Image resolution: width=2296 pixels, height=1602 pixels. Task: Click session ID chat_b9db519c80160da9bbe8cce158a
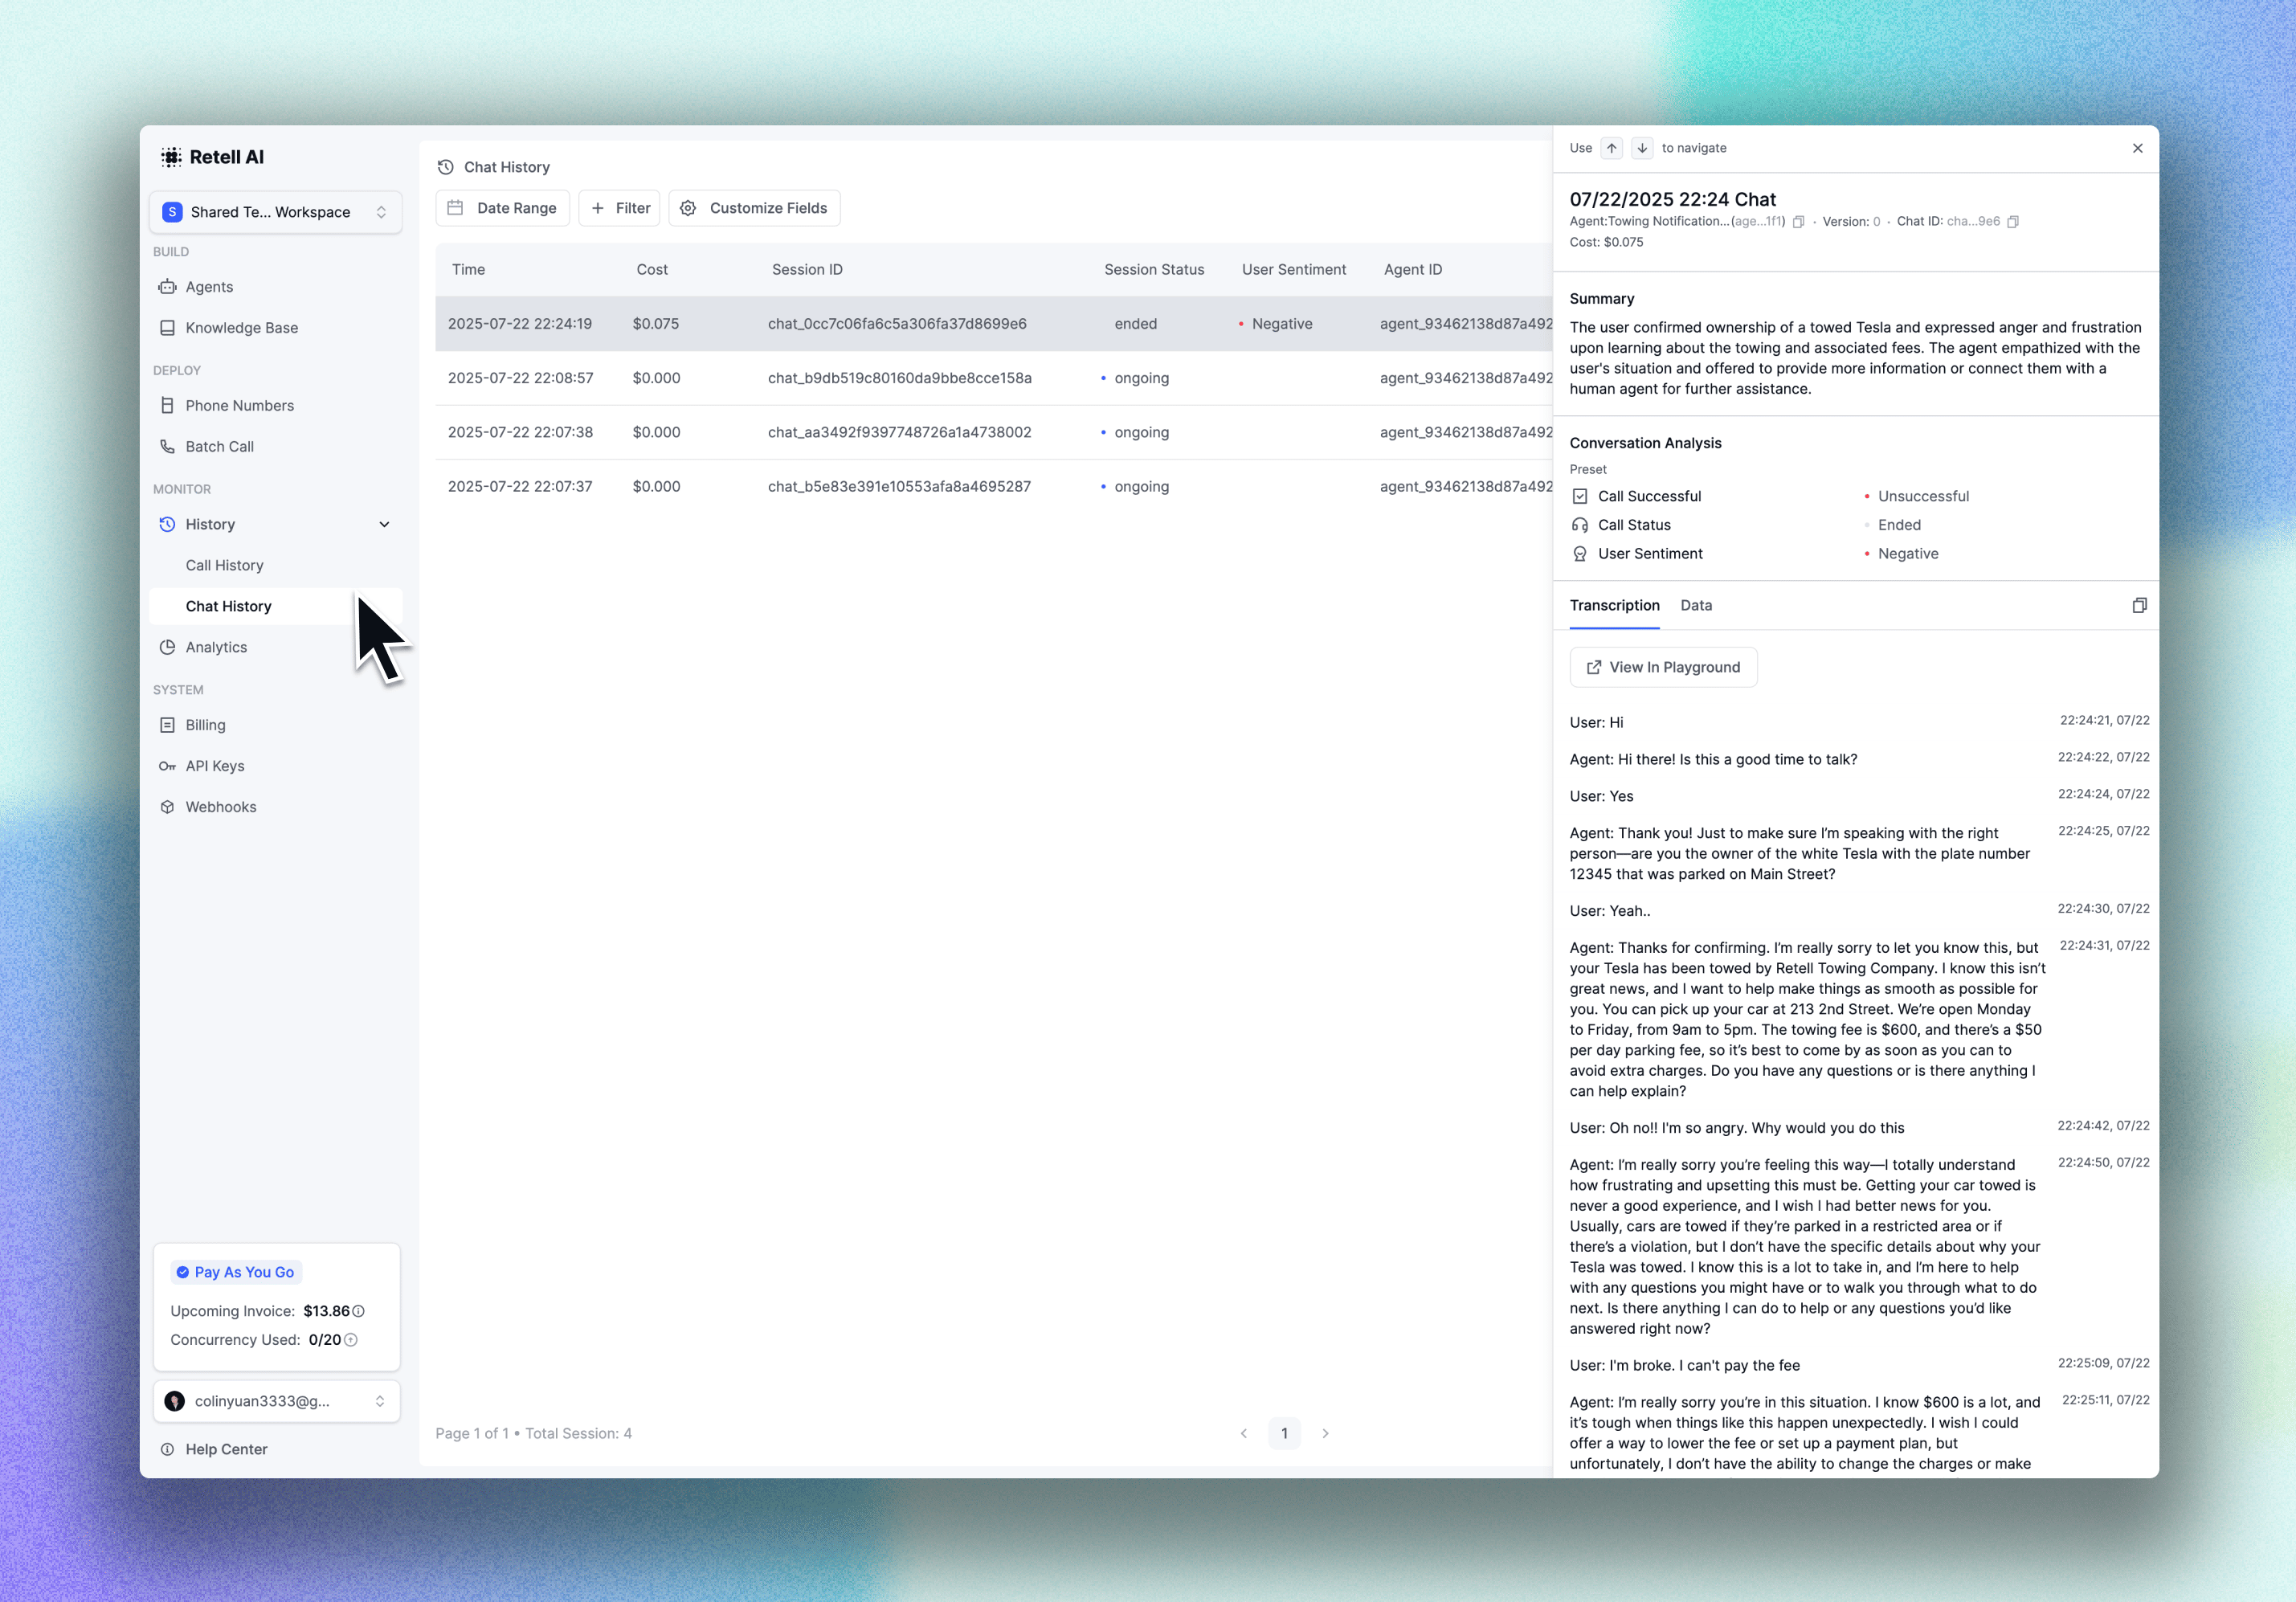coord(899,379)
